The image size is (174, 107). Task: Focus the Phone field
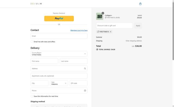pos(59,91)
